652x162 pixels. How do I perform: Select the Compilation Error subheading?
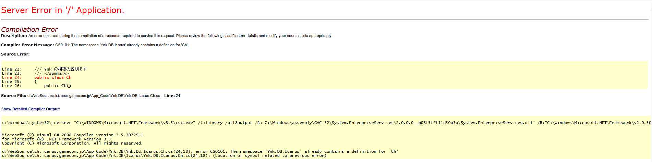point(29,29)
